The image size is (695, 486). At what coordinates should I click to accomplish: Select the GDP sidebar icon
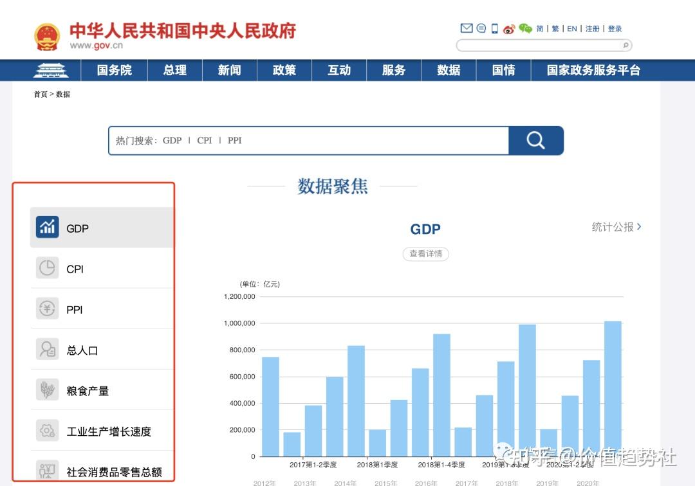click(x=46, y=227)
